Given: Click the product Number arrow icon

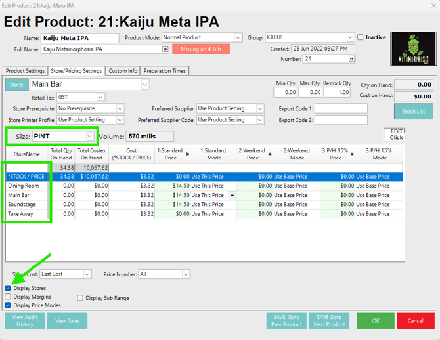Looking at the screenshot, I should click(x=351, y=59).
